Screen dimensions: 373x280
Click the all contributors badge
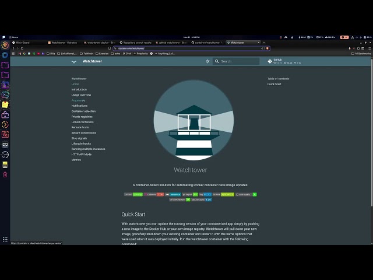180,199
